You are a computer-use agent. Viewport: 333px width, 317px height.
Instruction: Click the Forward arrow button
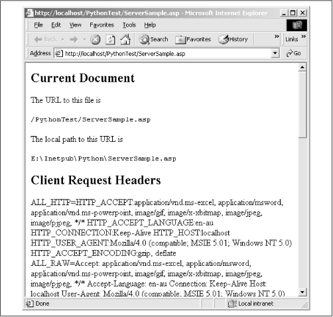(74, 40)
